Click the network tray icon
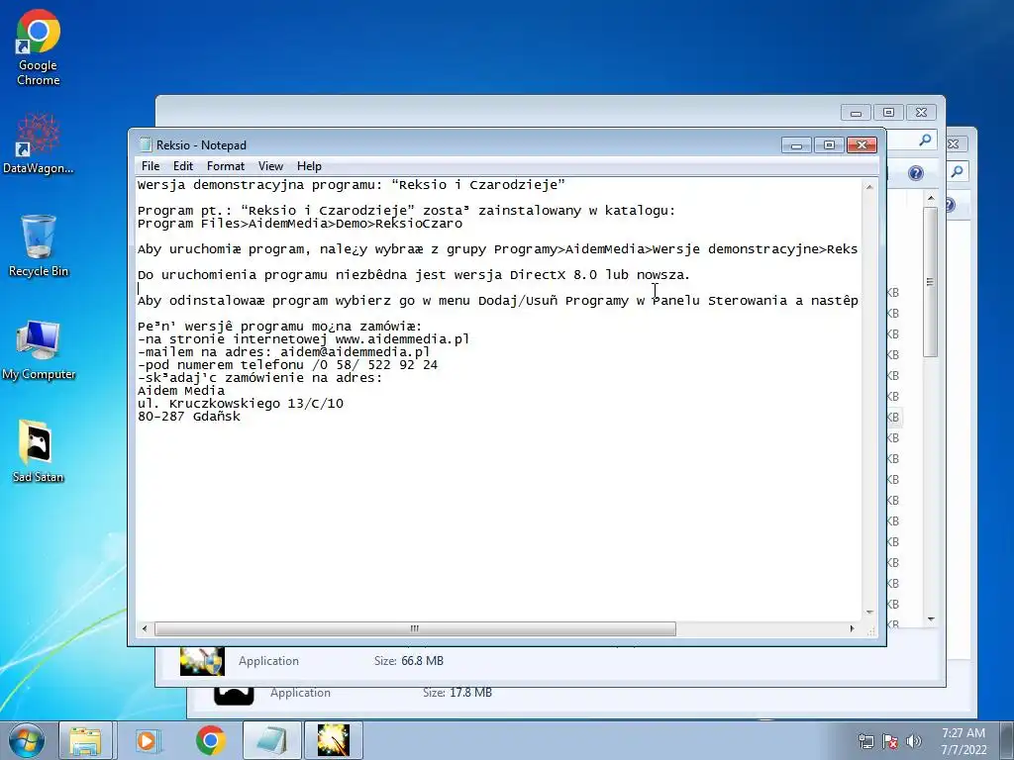 (865, 741)
